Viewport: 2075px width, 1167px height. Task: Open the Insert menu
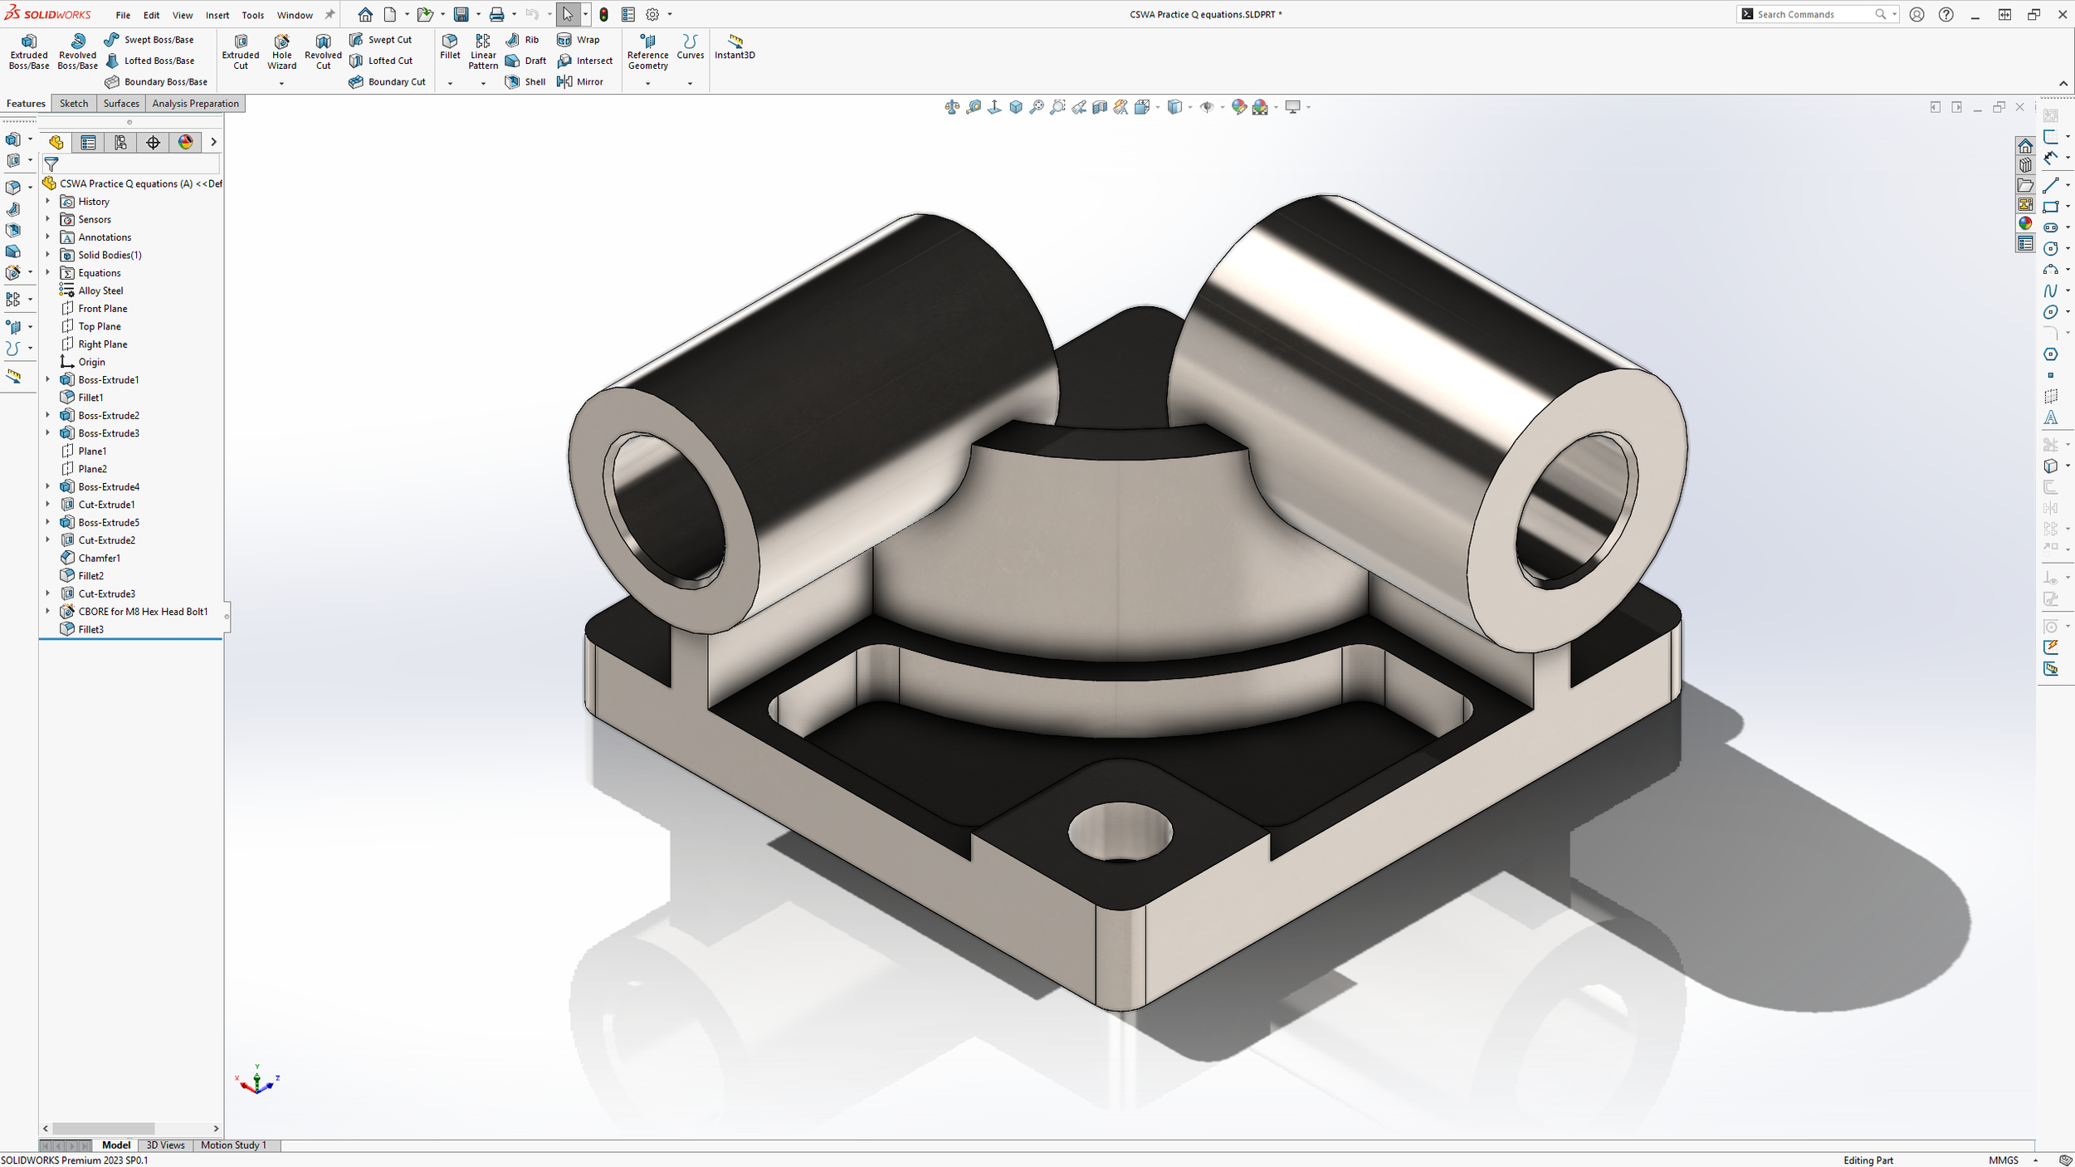pos(217,15)
